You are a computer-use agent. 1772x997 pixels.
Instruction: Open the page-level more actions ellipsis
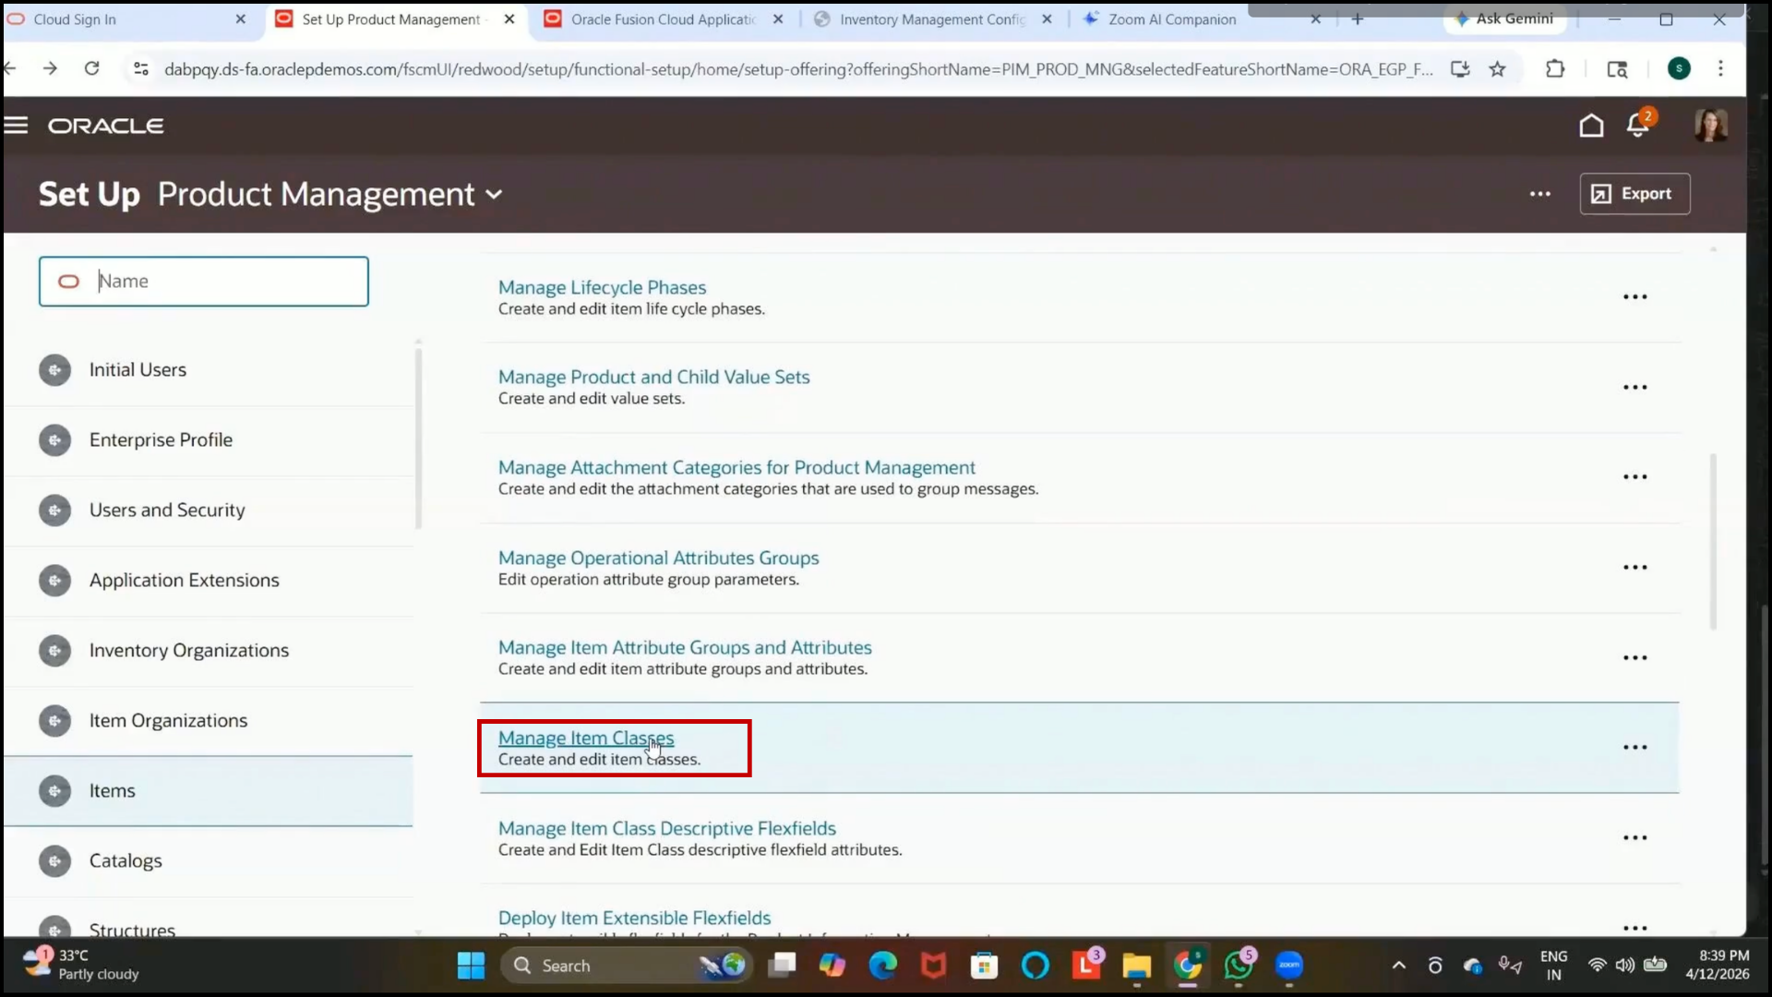click(x=1539, y=194)
